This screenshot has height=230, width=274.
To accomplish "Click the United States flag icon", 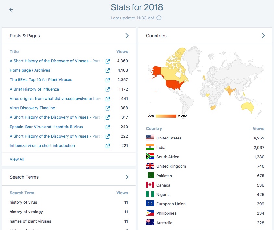I will (x=149, y=138).
